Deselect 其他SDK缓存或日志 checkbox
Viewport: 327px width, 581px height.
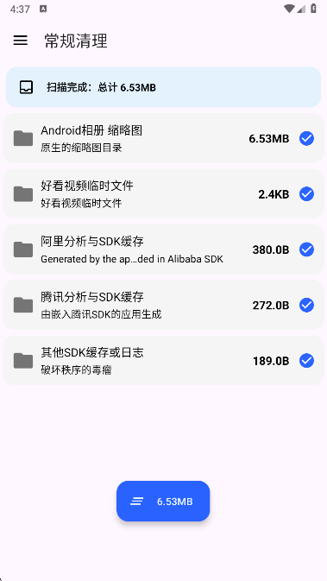[306, 361]
